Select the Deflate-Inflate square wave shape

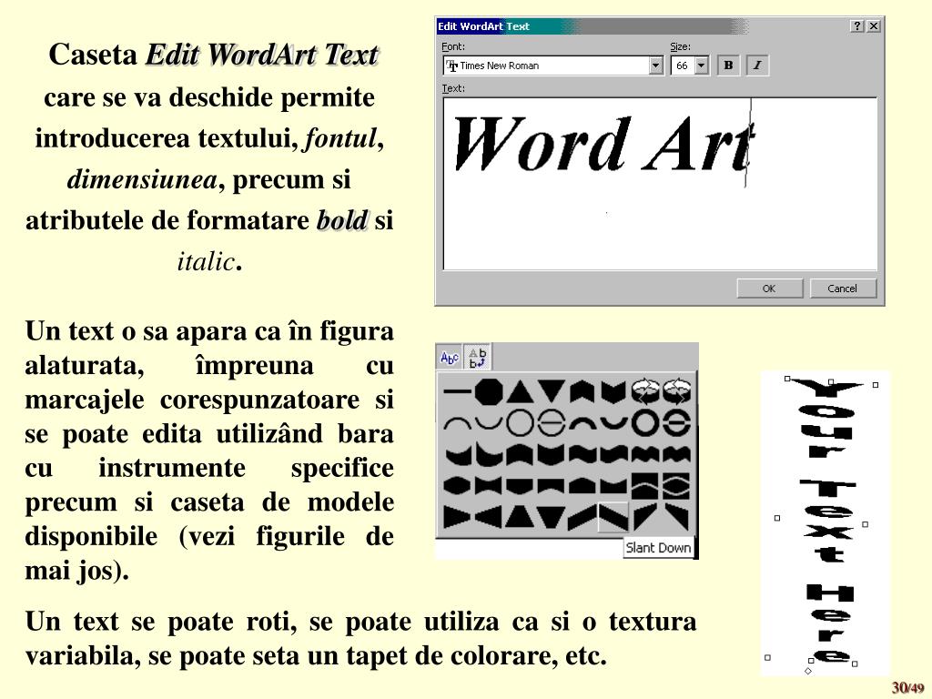click(x=645, y=486)
